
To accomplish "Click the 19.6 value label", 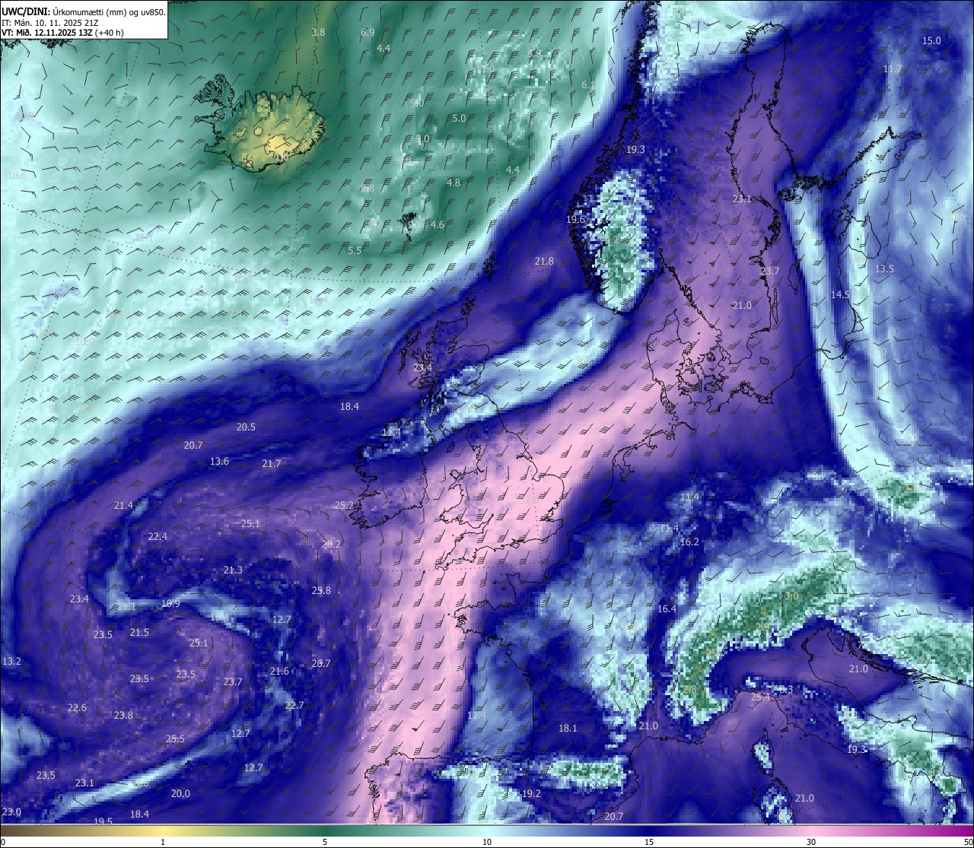I will tap(575, 220).
